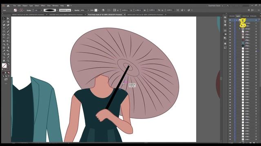The image size is (261, 146).
Task: Open the Variable Width Profile dropdown arrow
Action: 57,10
